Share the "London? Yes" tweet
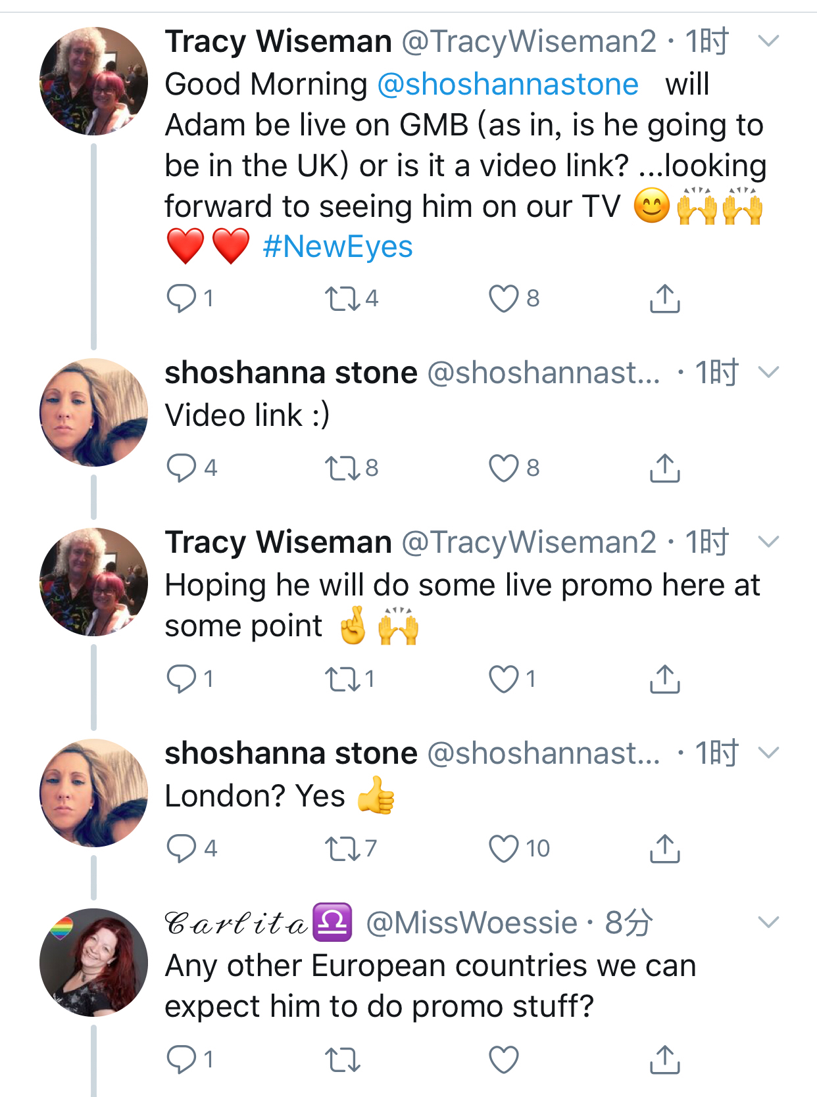817x1097 pixels. (x=664, y=849)
